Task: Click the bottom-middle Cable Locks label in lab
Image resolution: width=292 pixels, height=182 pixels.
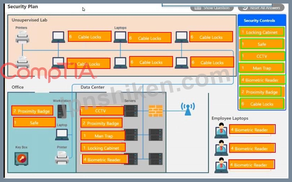Action: [x=151, y=62]
